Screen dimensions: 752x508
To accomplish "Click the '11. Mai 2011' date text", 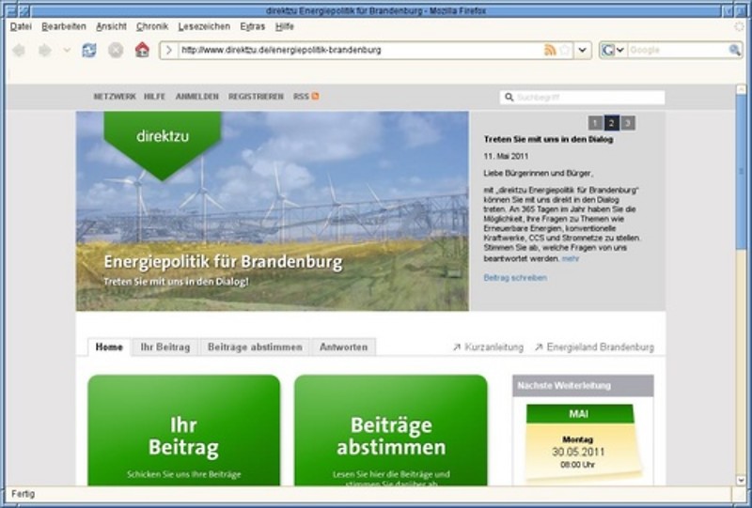I will [506, 156].
